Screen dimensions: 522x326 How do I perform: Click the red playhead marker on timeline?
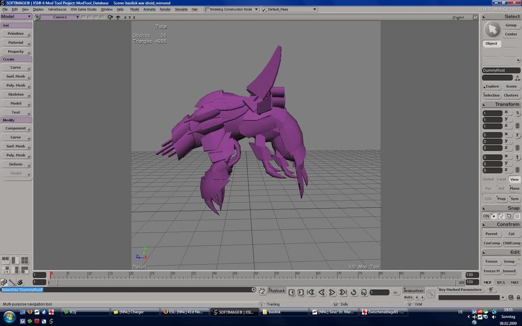pos(51,275)
